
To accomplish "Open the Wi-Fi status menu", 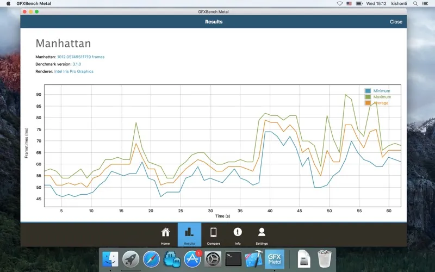I will [x=340, y=4].
